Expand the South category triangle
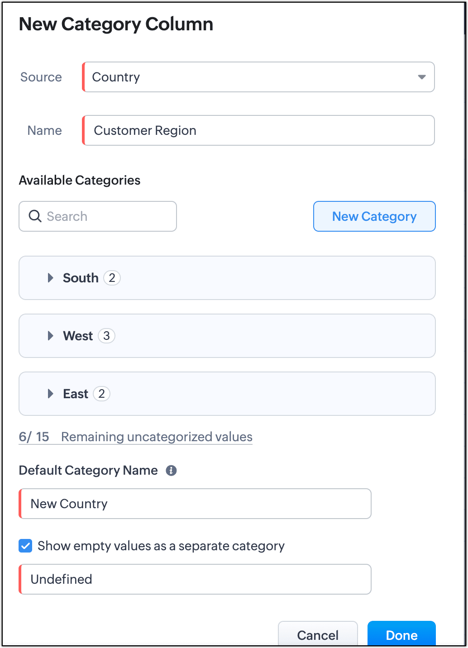The height and width of the screenshot is (648, 468). (x=51, y=278)
